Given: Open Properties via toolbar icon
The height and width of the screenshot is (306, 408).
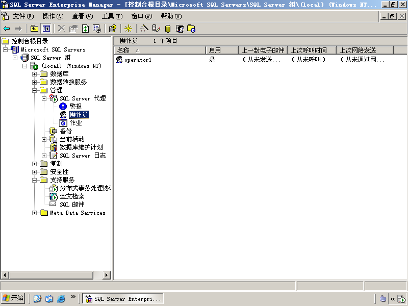Looking at the screenshot, I should (x=73, y=29).
